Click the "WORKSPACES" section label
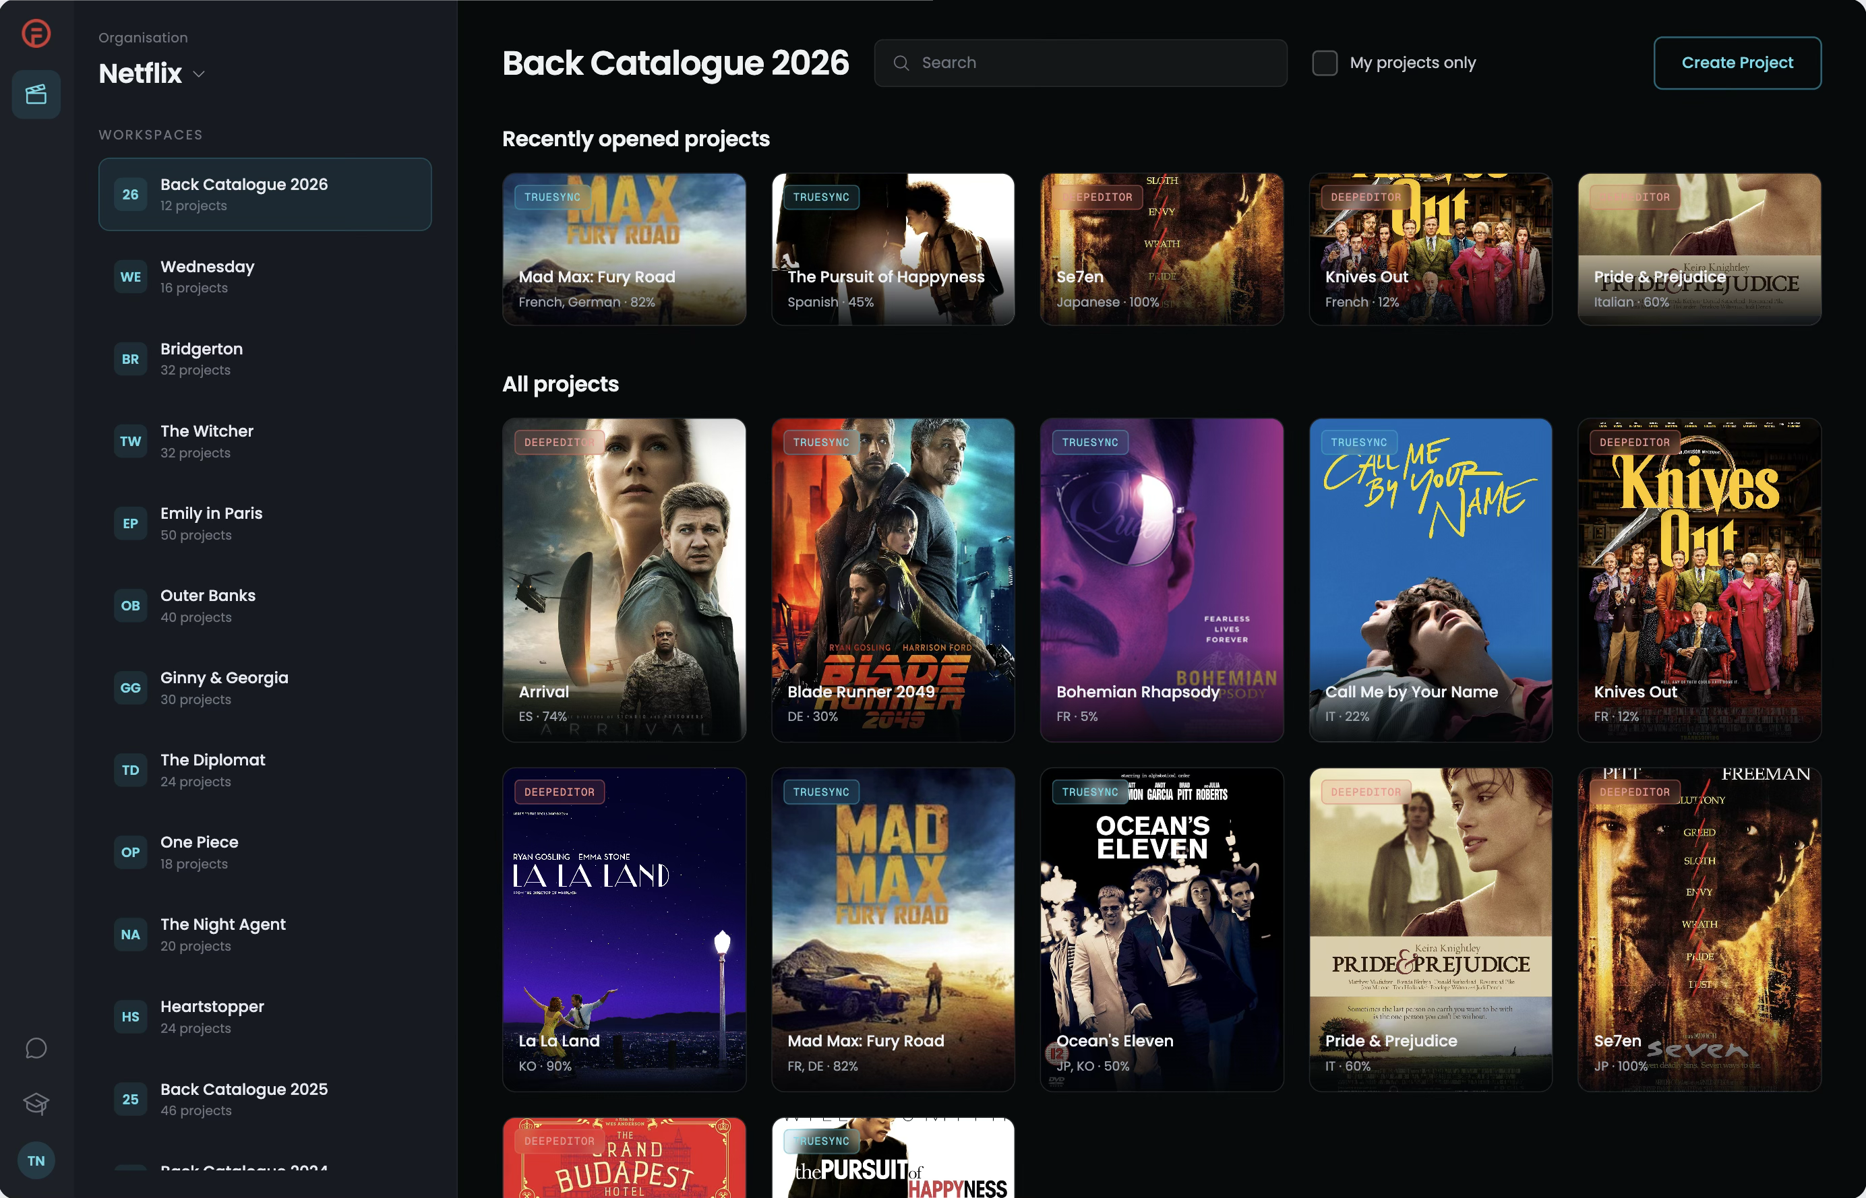This screenshot has width=1866, height=1198. (150, 135)
